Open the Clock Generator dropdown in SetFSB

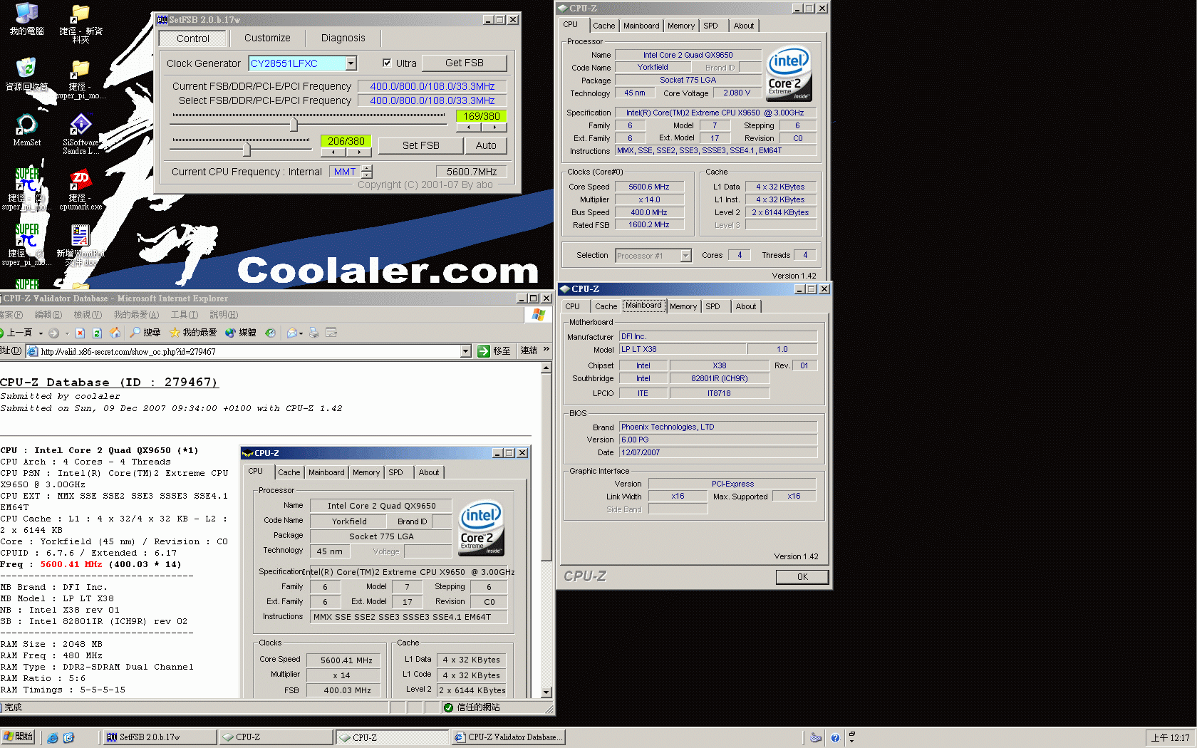coord(351,63)
